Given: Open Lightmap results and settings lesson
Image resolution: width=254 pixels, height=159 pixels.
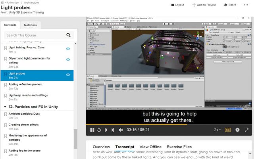Looking at the screenshot, I should click(28, 95).
